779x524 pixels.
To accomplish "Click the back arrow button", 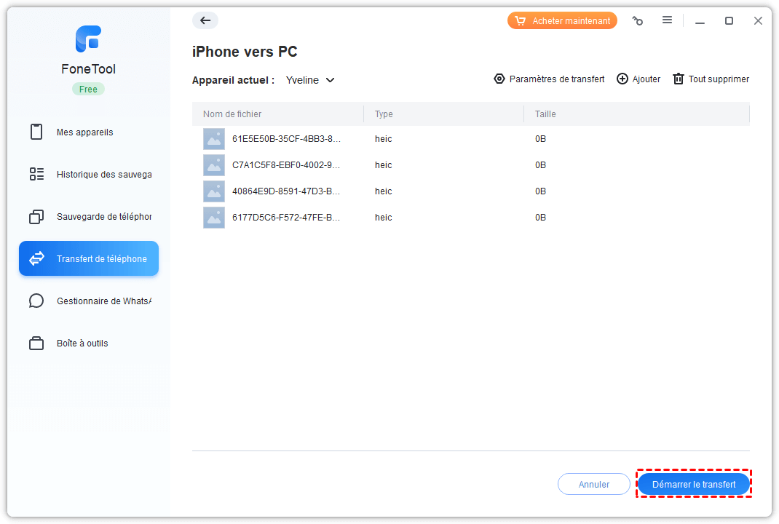I will click(x=205, y=20).
